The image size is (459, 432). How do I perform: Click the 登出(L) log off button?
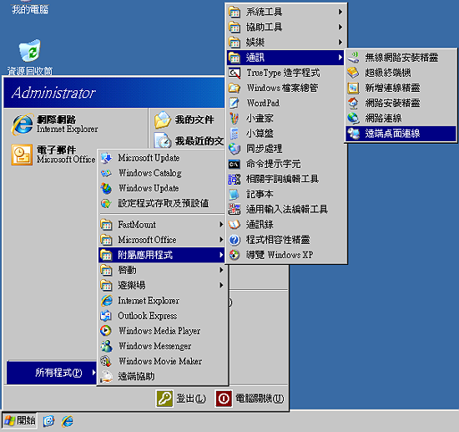[181, 399]
